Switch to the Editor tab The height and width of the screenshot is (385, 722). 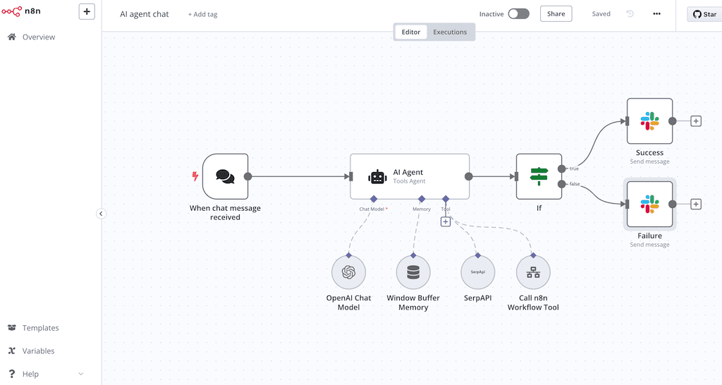[x=411, y=32]
